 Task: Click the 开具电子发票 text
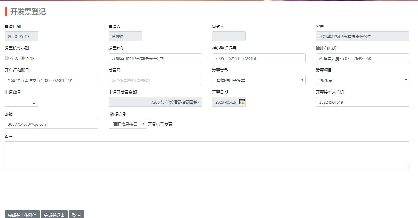pos(160,124)
